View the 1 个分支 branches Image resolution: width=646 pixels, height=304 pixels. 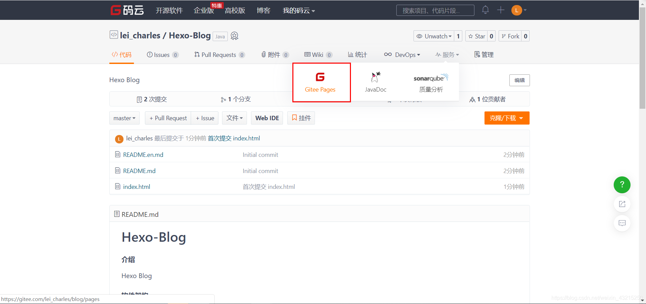(x=236, y=99)
